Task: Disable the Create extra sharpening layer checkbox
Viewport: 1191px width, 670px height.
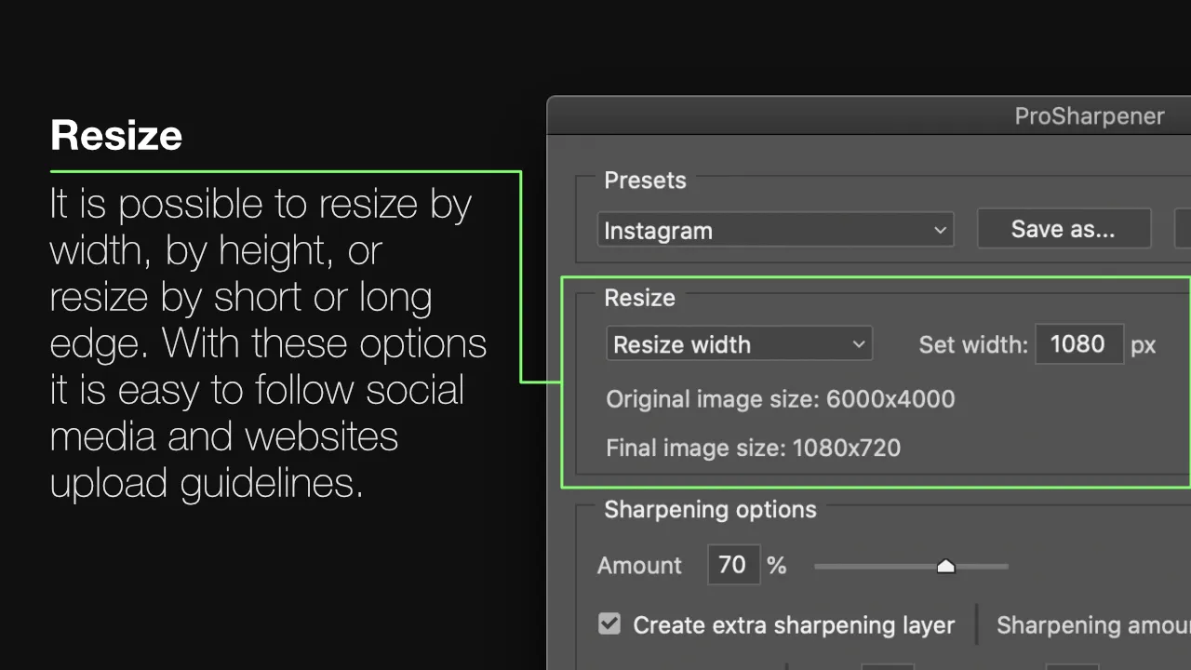Action: (x=609, y=623)
